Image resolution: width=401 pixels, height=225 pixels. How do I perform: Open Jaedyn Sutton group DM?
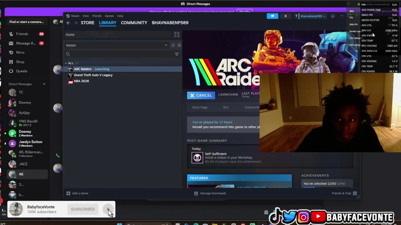27,143
